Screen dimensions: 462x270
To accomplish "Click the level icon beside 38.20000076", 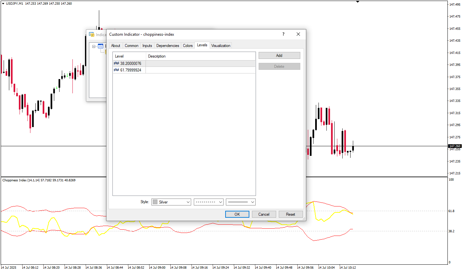I will 116,64.
